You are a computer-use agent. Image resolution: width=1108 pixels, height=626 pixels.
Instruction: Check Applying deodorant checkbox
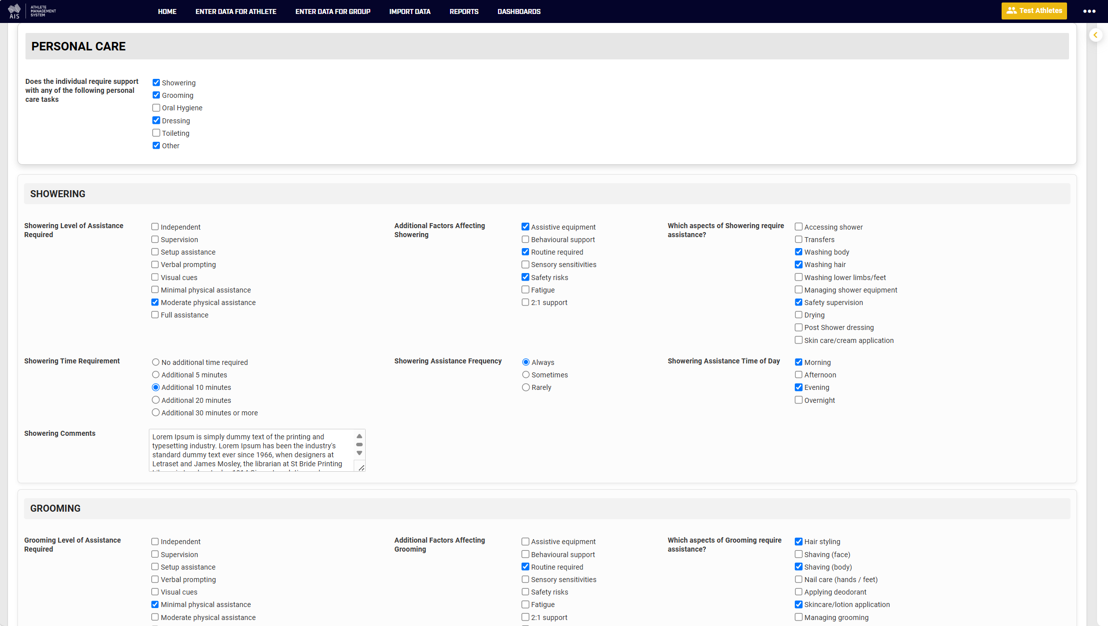[799, 592]
